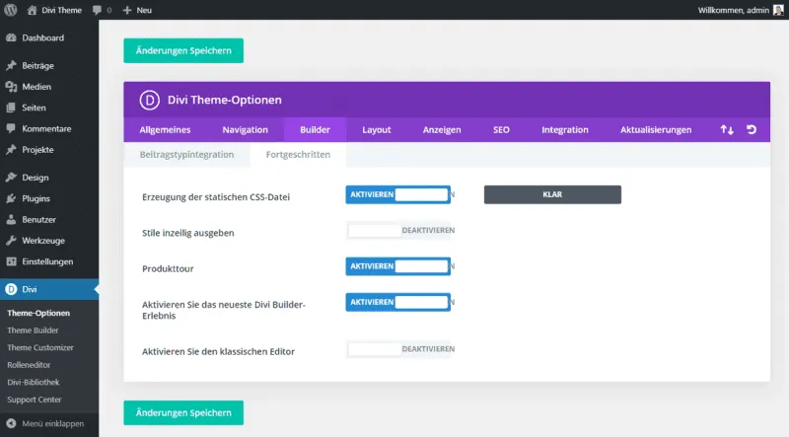Toggle neueste Divi Builder-Erlebnis switch
Viewport: 789px width, 437px height.
[x=398, y=302]
